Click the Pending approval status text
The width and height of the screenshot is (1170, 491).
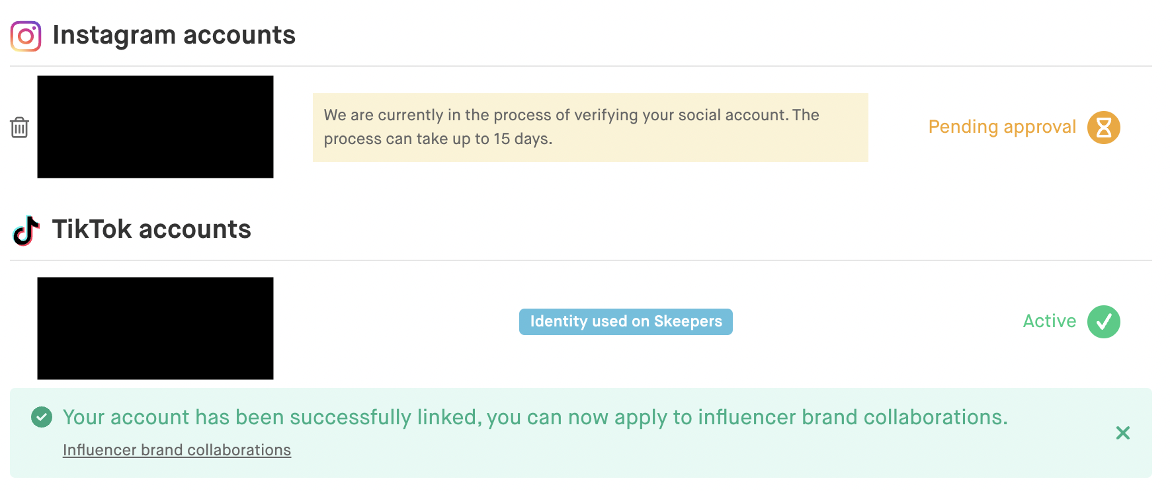[1002, 127]
